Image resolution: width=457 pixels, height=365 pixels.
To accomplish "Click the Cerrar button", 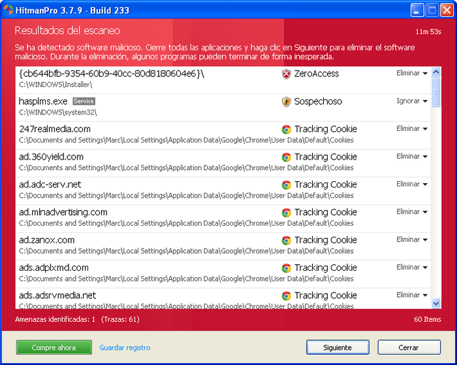I will click(409, 347).
